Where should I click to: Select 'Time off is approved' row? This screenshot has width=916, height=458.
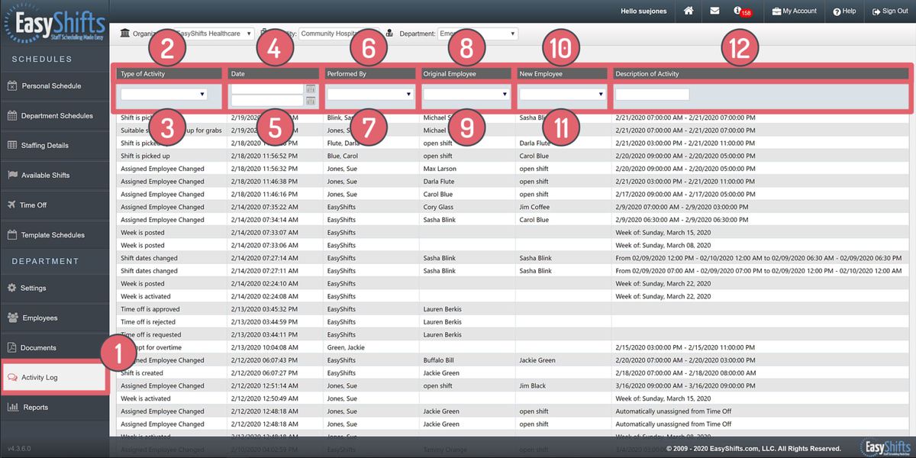tap(512, 309)
